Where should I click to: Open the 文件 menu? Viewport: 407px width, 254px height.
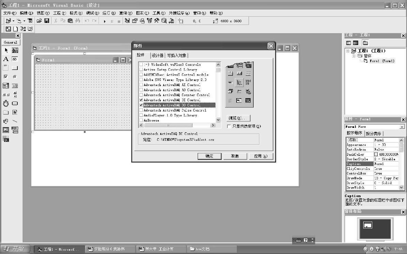pyautogui.click(x=10, y=13)
